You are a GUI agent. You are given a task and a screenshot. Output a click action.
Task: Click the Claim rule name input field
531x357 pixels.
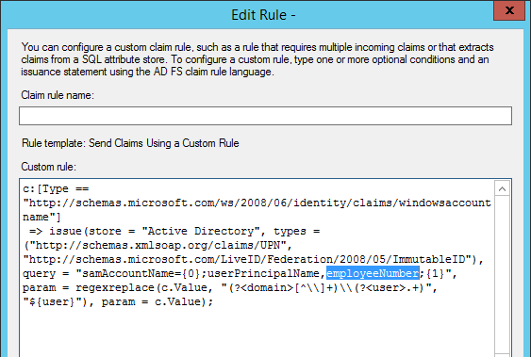coord(265,116)
